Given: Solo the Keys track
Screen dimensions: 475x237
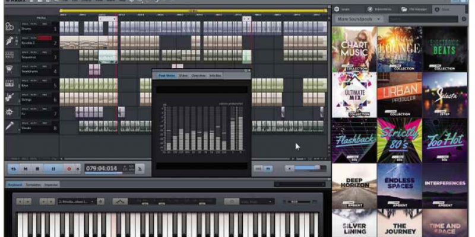Looking at the screenshot, I should [x=24, y=81].
